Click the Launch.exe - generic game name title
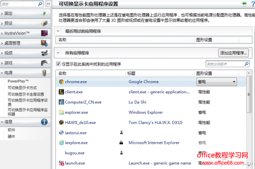Screen dimensions: 255x169 [160, 163]
